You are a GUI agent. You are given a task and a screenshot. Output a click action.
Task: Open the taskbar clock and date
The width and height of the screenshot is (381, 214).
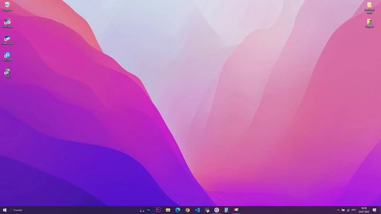click(x=364, y=210)
